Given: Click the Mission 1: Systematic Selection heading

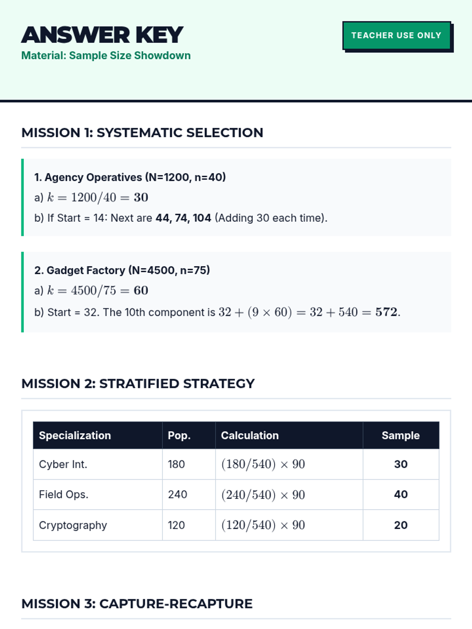Looking at the screenshot, I should point(142,133).
